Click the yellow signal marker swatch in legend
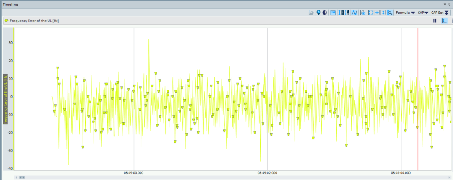Image resolution: width=453 pixels, height=180 pixels. coord(6,21)
